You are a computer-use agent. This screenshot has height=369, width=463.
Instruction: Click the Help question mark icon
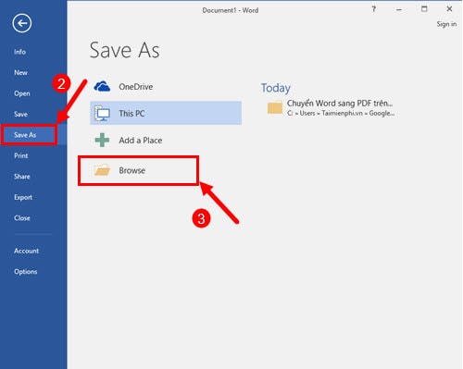[374, 9]
